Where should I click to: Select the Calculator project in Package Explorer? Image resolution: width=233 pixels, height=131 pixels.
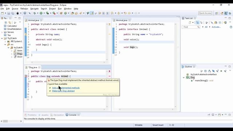pos(12,26)
